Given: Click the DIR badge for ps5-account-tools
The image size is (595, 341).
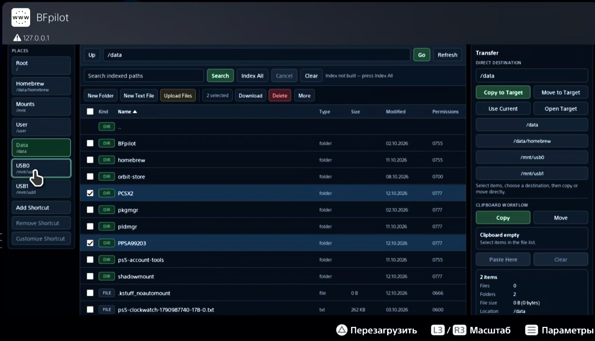Looking at the screenshot, I should pyautogui.click(x=106, y=260).
